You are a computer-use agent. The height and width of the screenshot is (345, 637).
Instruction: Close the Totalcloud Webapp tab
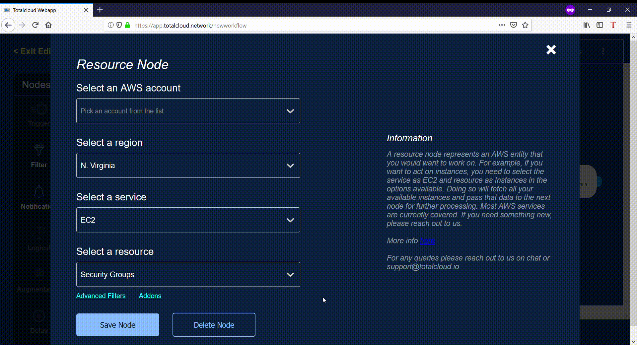[86, 10]
